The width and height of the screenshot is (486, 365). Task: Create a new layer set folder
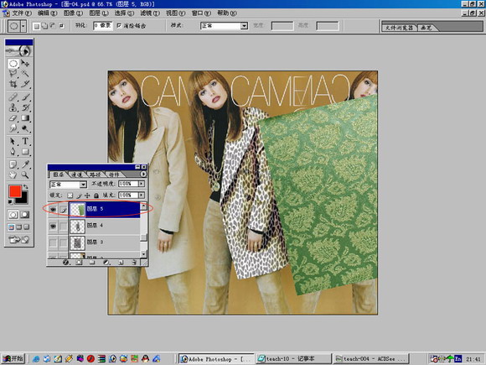tap(92, 263)
